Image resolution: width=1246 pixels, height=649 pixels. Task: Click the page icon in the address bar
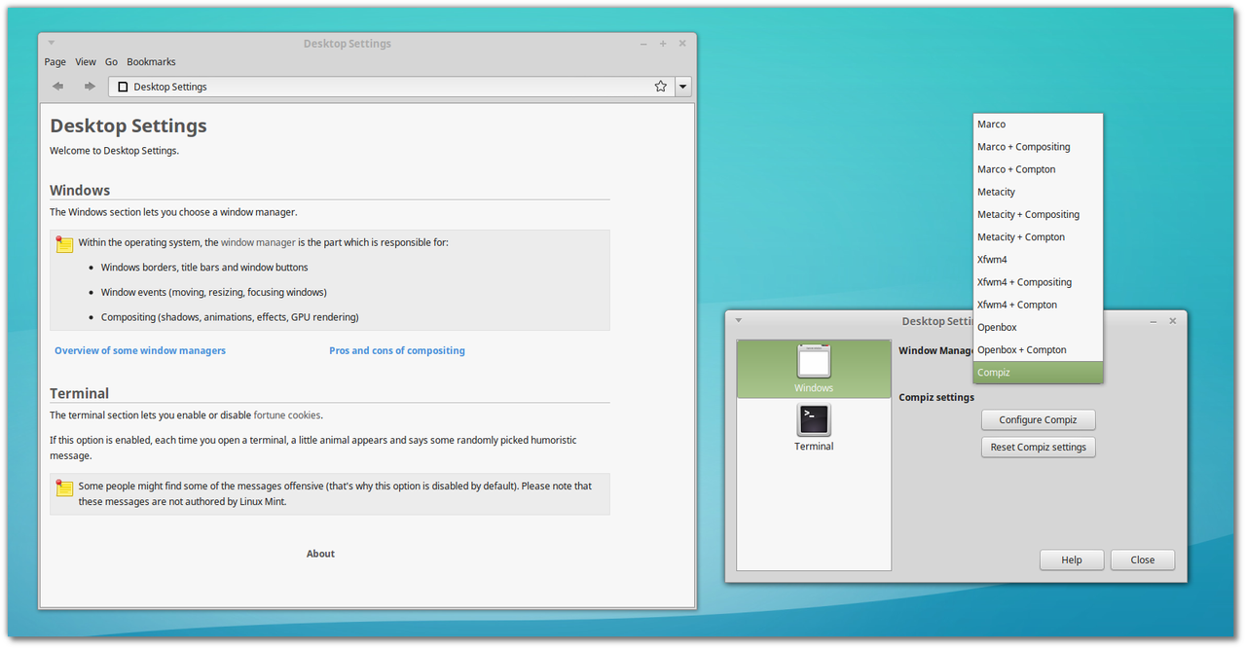coord(123,87)
